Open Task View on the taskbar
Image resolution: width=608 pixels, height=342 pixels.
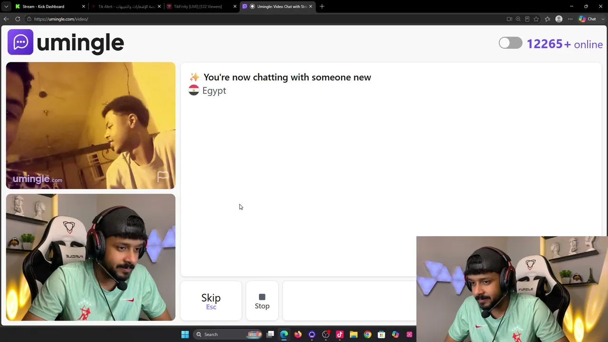(x=270, y=334)
